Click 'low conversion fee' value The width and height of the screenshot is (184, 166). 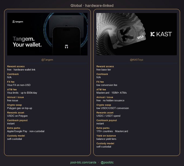(x=107, y=85)
